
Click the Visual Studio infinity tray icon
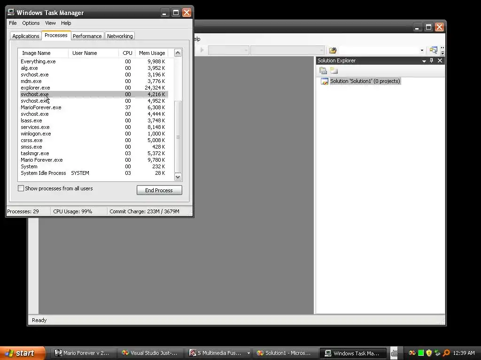click(412, 353)
